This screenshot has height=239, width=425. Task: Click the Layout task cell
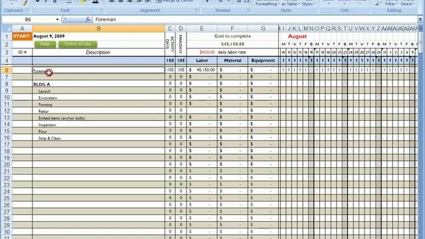pyautogui.click(x=99, y=91)
